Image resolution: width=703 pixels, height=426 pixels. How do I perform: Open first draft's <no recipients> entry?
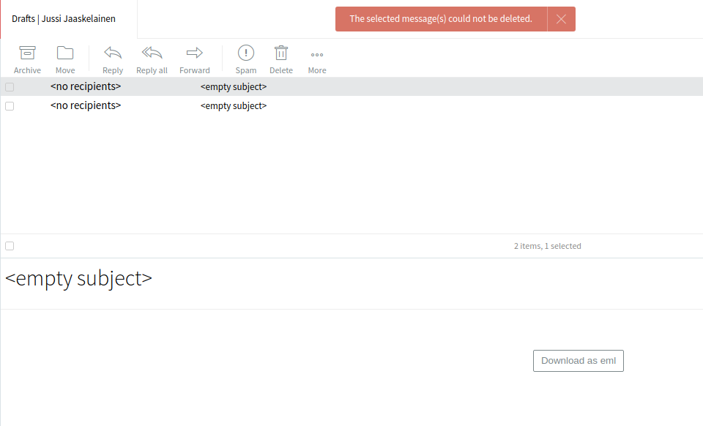[86, 86]
